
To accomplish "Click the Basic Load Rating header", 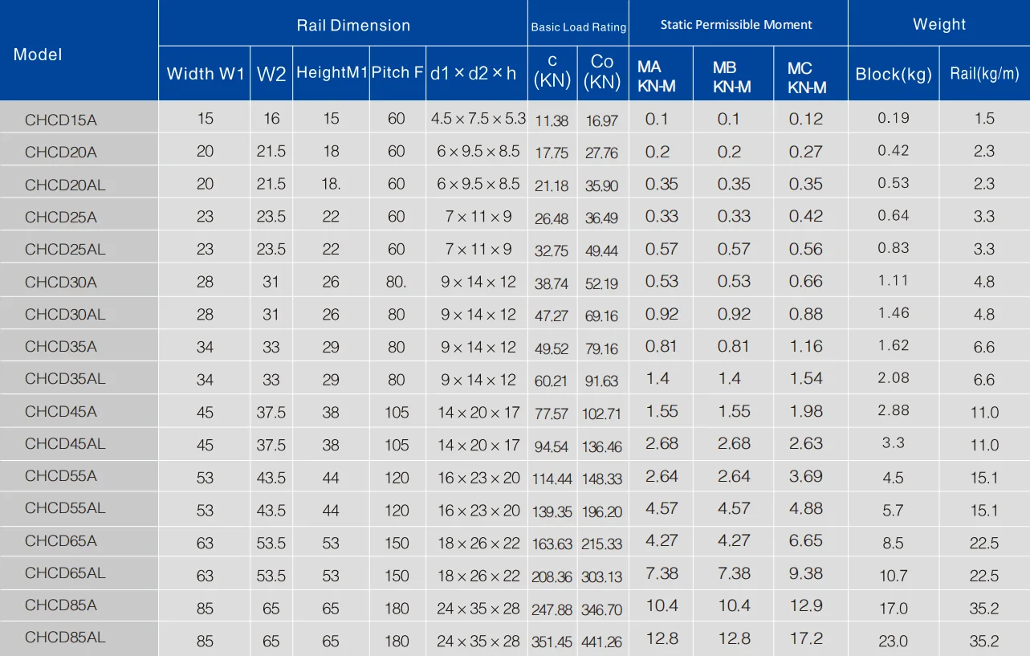I will (578, 26).
